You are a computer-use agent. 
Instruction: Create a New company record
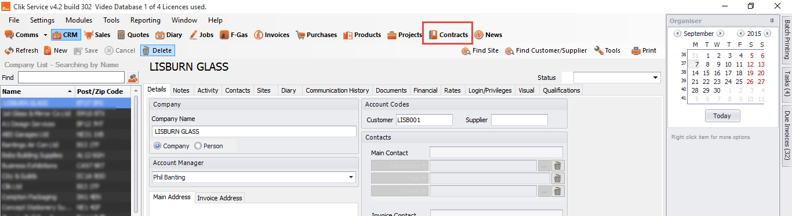[56, 50]
